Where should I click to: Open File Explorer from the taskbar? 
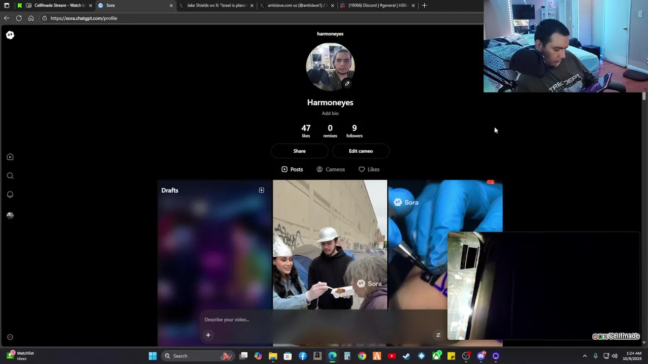(x=273, y=356)
